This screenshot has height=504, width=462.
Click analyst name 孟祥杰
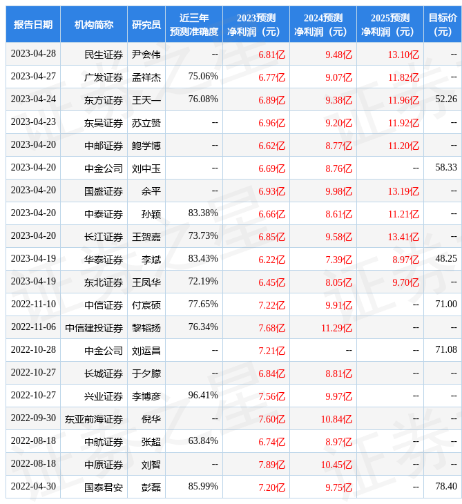pos(146,77)
